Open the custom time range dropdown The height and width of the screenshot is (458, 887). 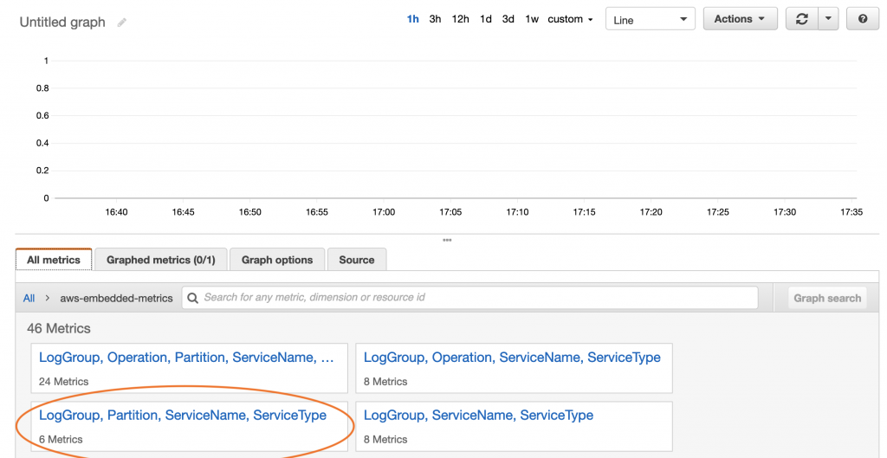coord(570,19)
